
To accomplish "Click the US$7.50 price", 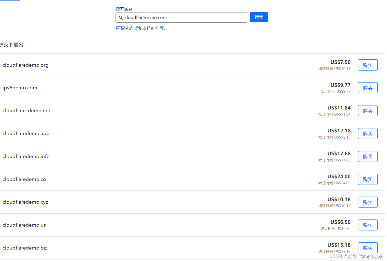I will 340,62.
